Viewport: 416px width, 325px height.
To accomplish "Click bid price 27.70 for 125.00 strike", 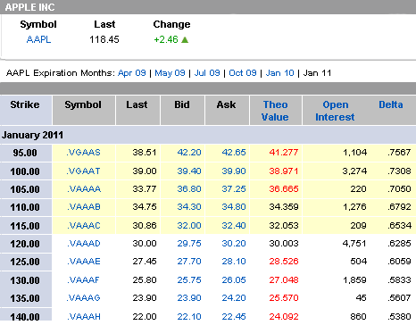I will [189, 262].
